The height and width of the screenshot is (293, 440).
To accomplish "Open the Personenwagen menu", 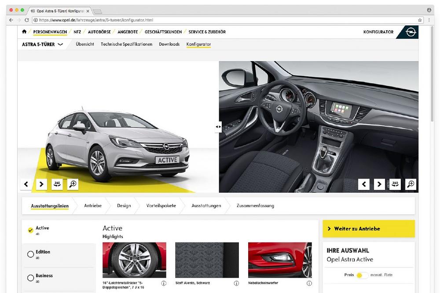I will (x=50, y=32).
